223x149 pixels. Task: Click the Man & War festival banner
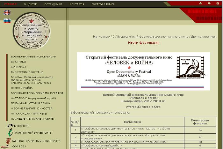[143, 71]
